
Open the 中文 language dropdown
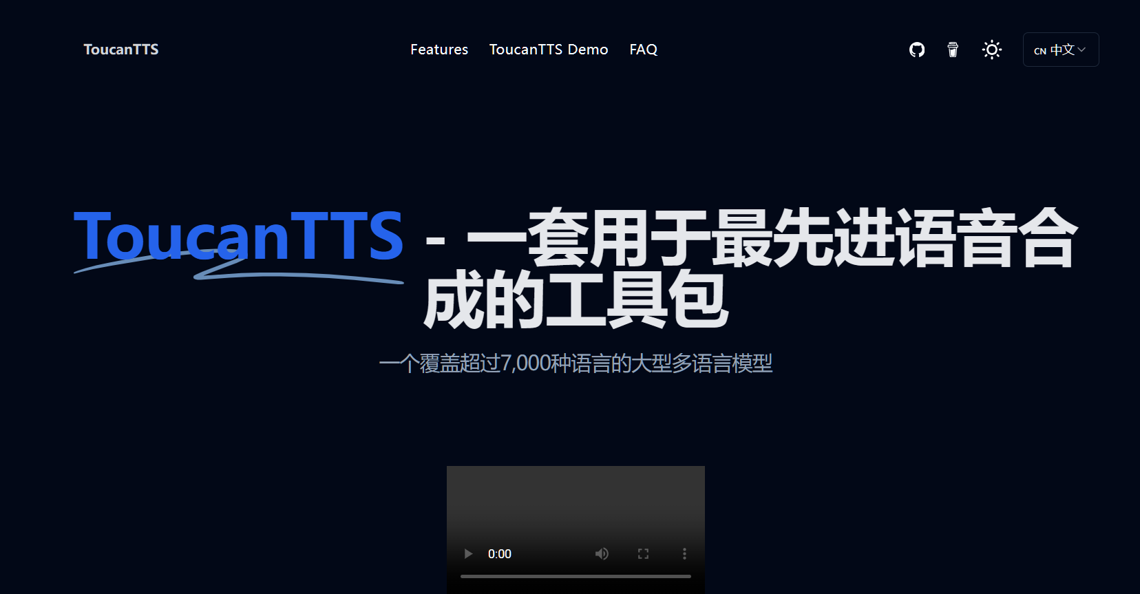tap(1060, 50)
